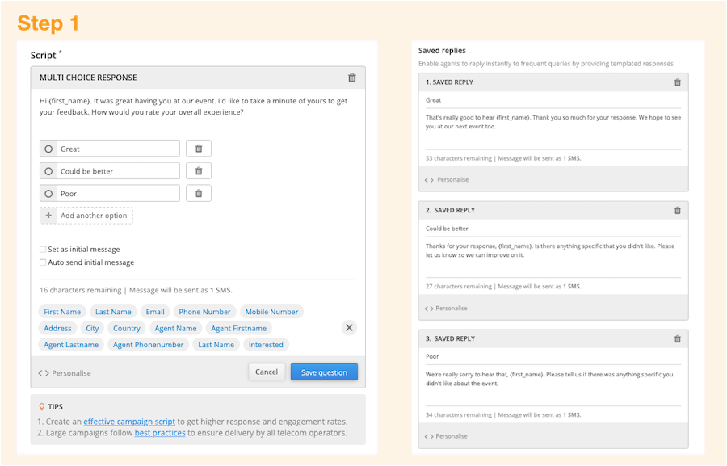Image resolution: width=727 pixels, height=466 pixels.
Task: Insert the Last Name tag beside Interested
Action: pyautogui.click(x=216, y=345)
